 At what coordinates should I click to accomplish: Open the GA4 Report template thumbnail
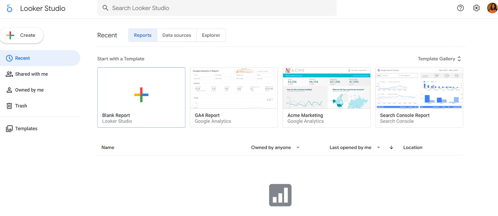point(234,88)
